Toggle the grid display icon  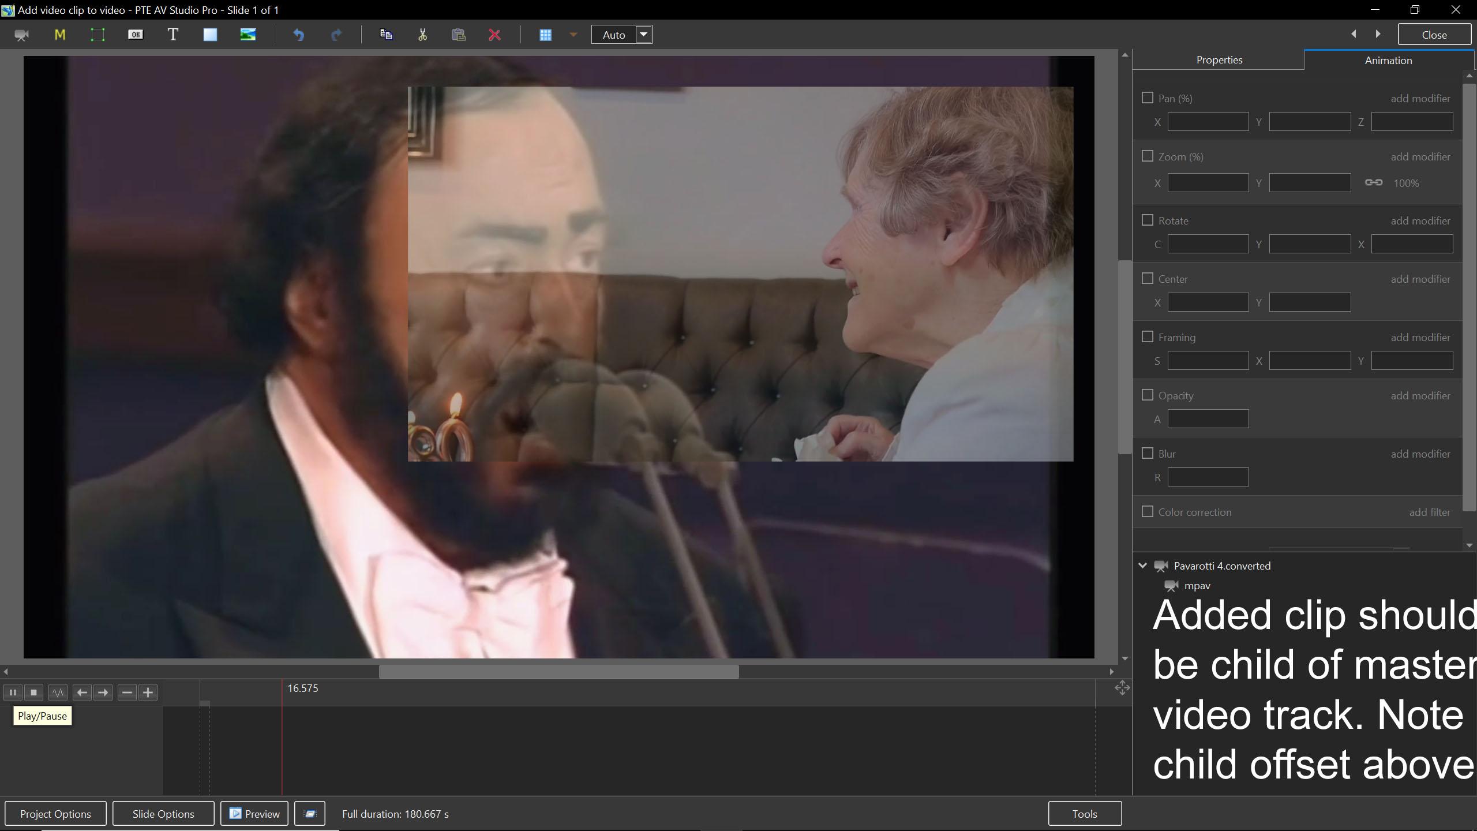coord(545,35)
